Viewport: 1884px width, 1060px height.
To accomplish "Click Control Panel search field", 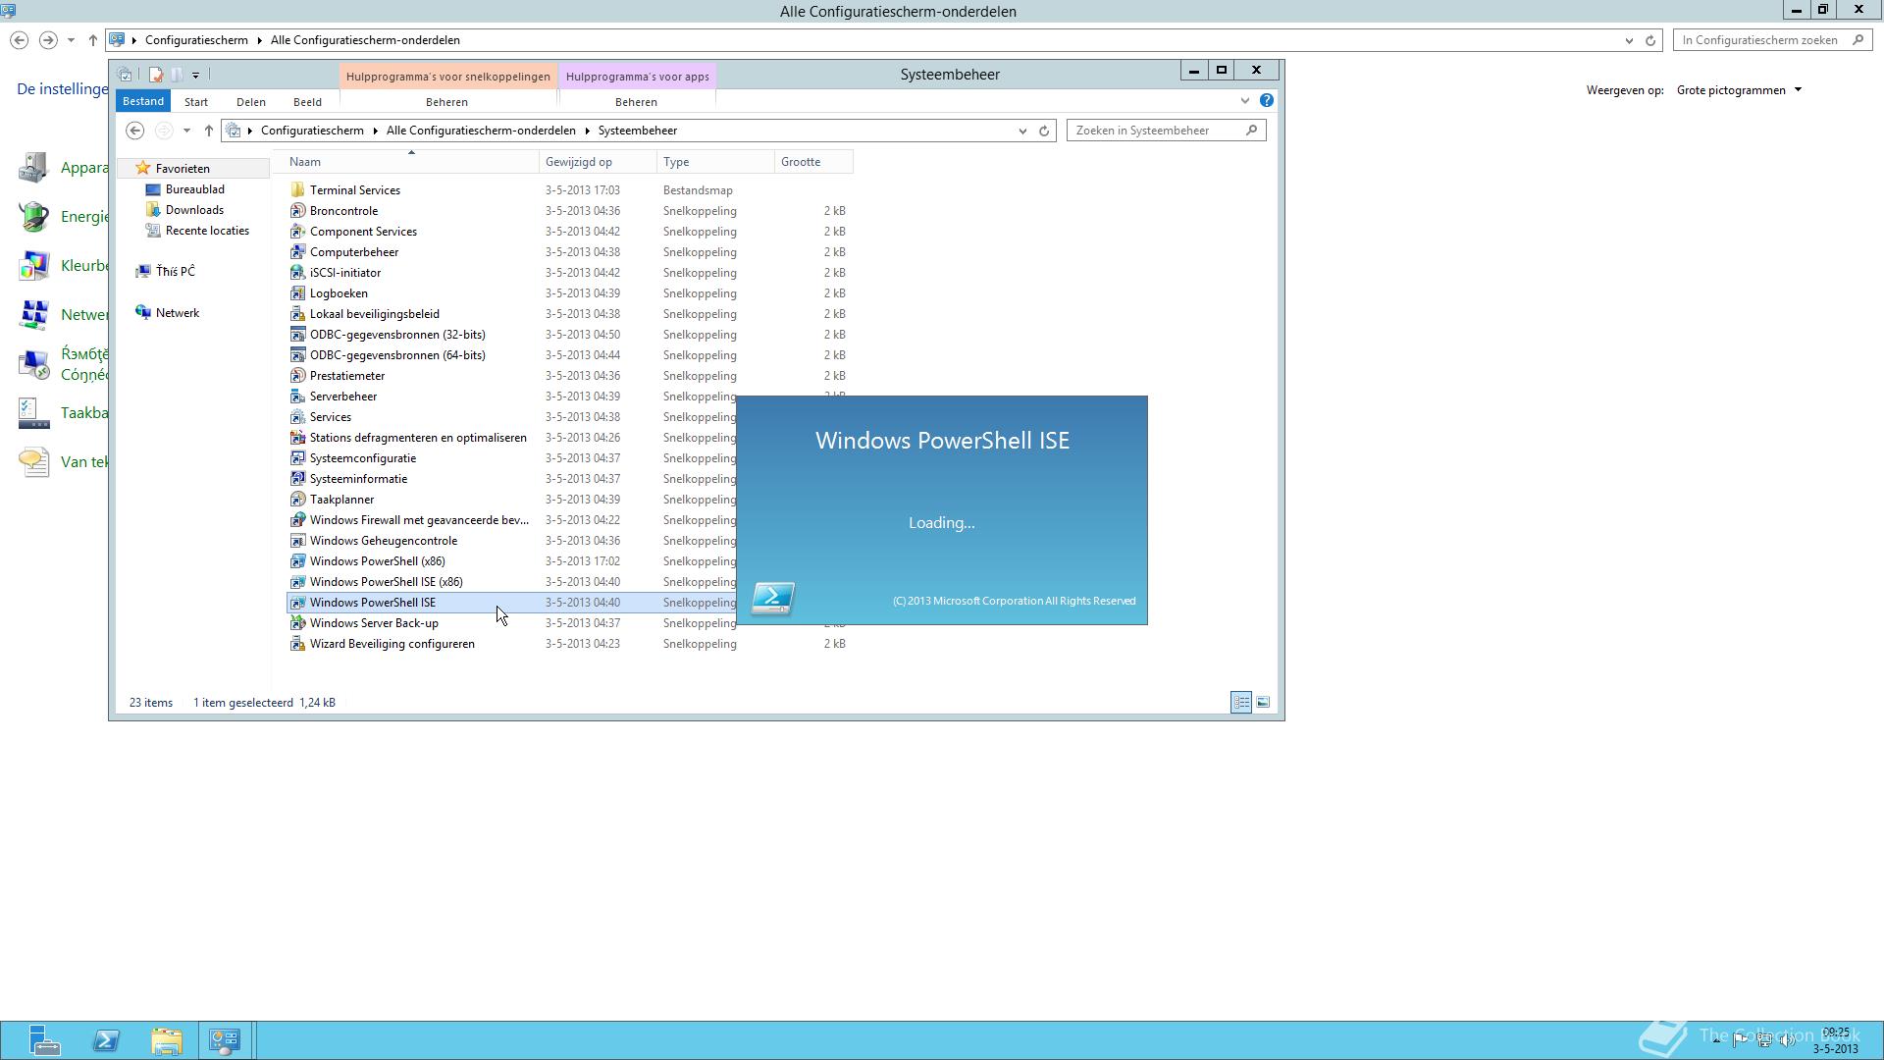I will click(x=1771, y=40).
